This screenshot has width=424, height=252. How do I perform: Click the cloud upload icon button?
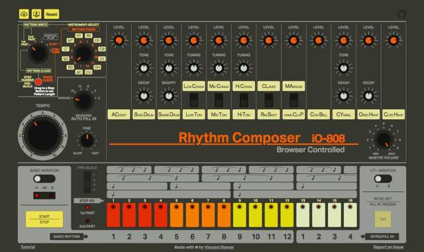(24, 14)
